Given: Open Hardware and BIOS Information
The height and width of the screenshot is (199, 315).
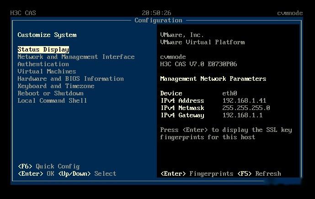Looking at the screenshot, I should coord(70,79).
